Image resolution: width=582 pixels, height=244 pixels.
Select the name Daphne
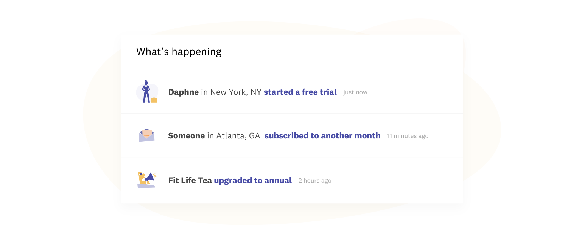point(183,92)
